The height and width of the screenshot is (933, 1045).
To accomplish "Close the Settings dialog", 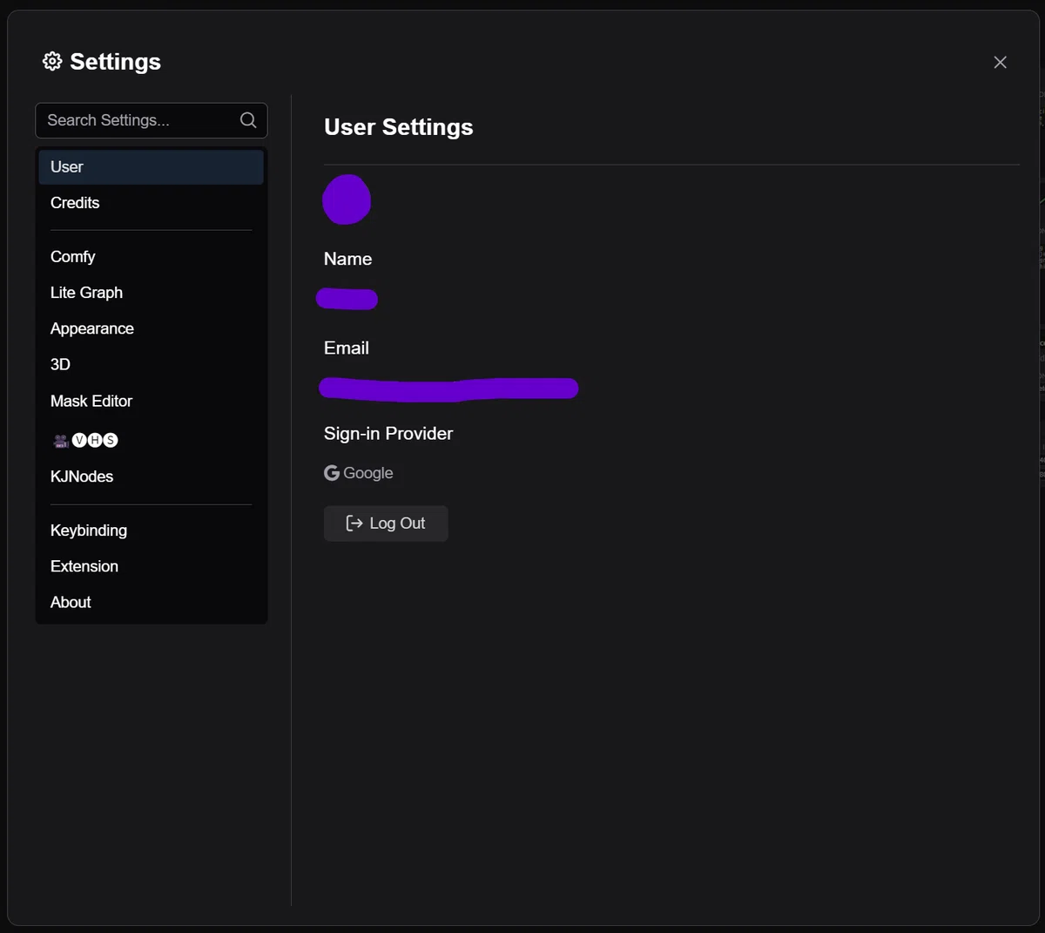I will click(1000, 62).
